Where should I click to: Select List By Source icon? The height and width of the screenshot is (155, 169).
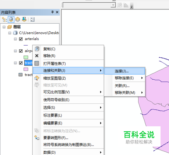pos(11,19)
